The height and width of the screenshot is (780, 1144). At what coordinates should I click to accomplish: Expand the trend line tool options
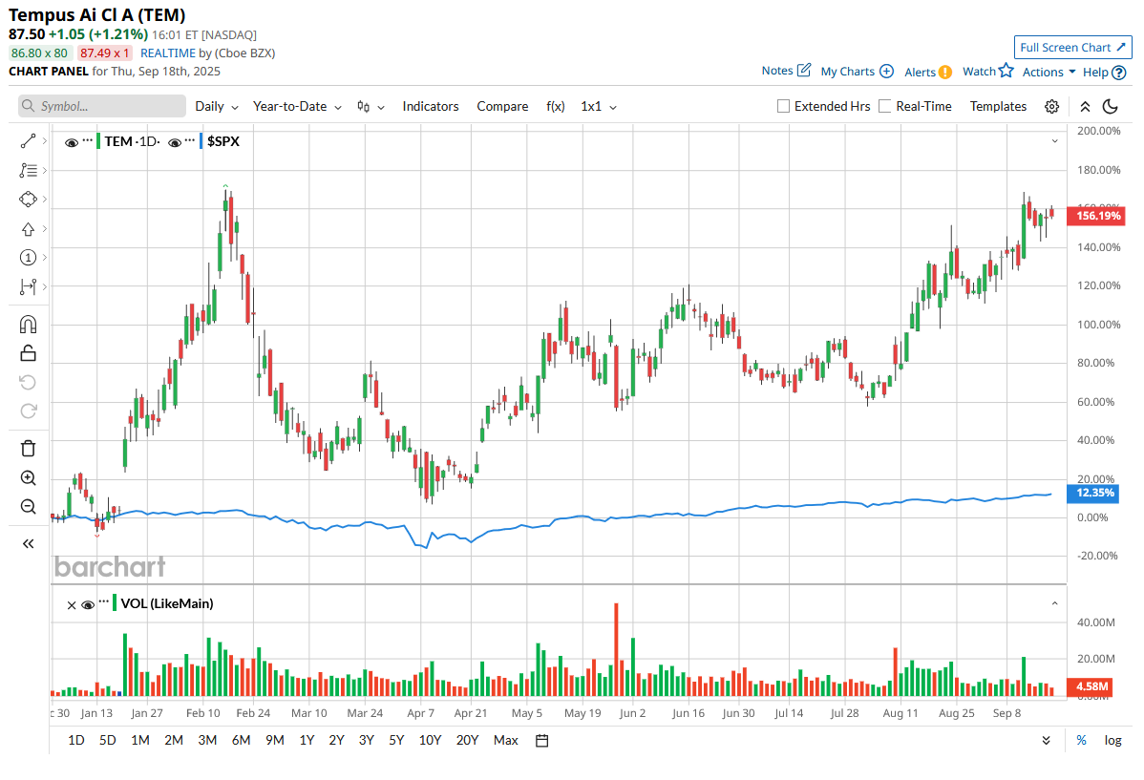coord(45,141)
